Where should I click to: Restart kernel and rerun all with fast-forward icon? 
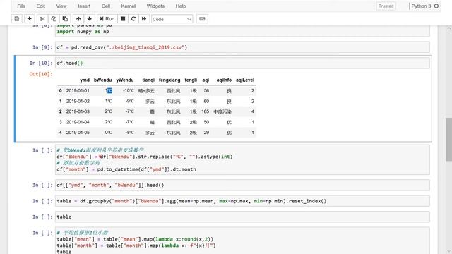[144, 19]
